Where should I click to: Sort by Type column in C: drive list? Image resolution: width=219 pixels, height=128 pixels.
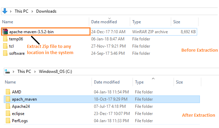coord(139,82)
